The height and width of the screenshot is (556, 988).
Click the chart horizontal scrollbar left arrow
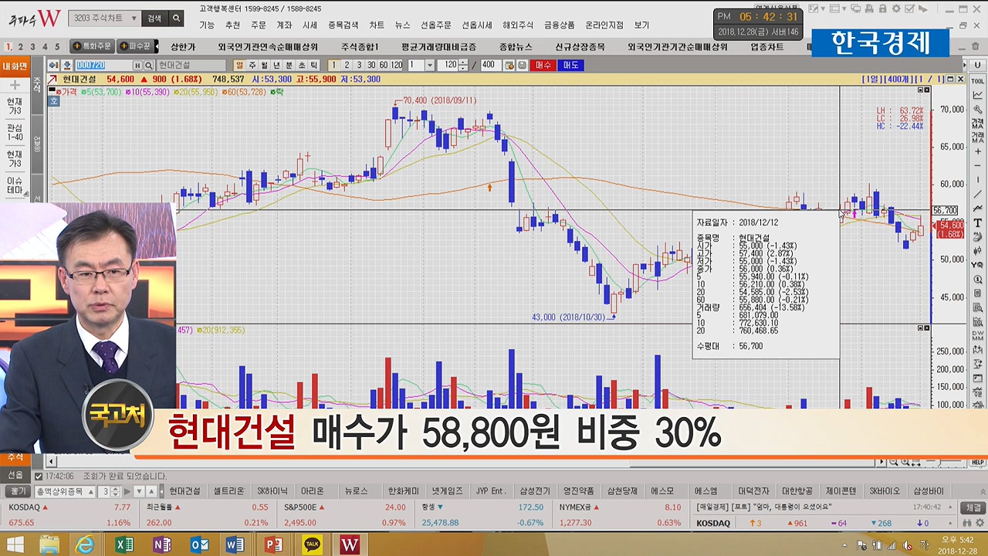(52, 462)
